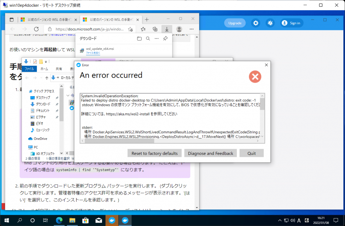Open Task View on taskbar
This screenshot has width=345, height=226.
[x=45, y=220]
